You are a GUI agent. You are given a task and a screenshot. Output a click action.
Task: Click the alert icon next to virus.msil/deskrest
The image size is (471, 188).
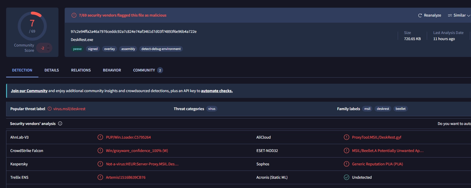pyautogui.click(x=50, y=109)
